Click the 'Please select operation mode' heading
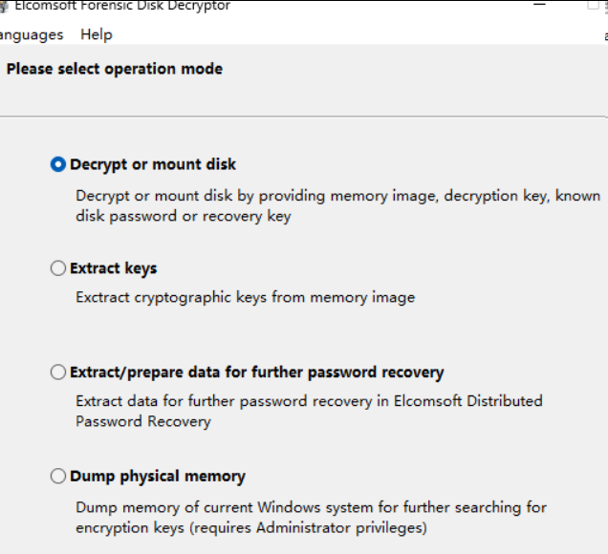The height and width of the screenshot is (554, 608). (x=115, y=69)
